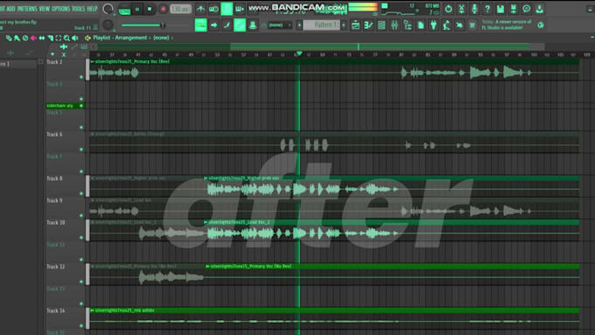Open the Pattern 1 selector
The width and height of the screenshot is (595, 335).
[323, 25]
